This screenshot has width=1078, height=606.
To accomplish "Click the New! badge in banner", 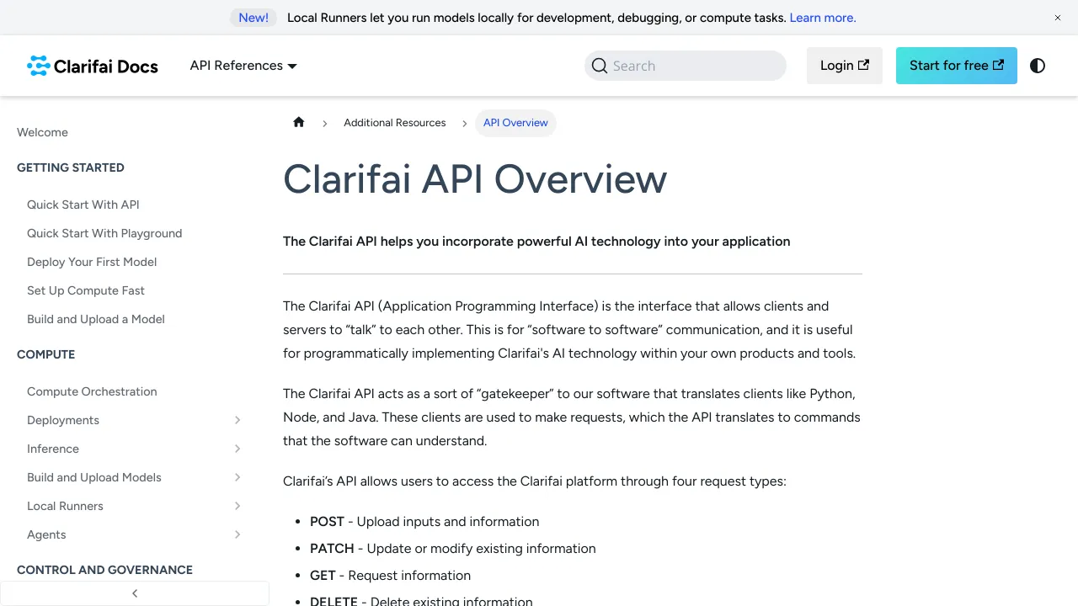I will [x=253, y=18].
